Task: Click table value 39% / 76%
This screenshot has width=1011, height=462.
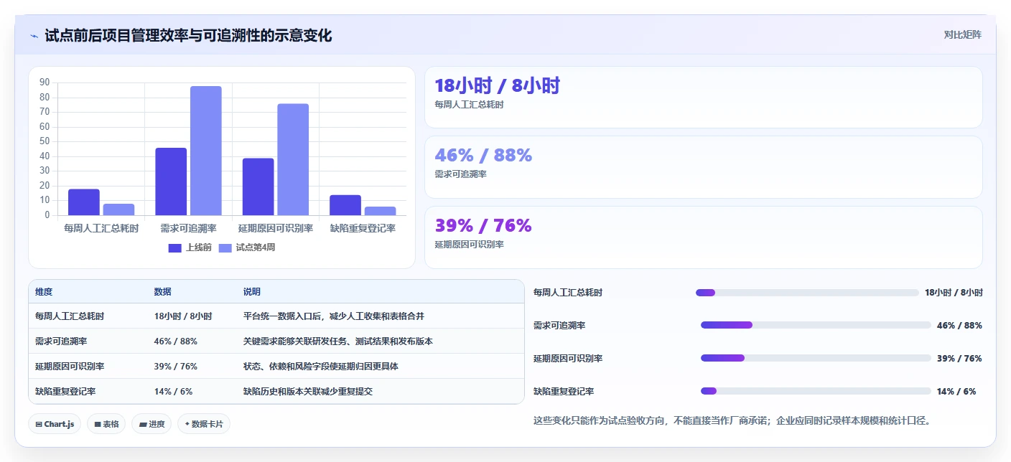Action: 175,367
